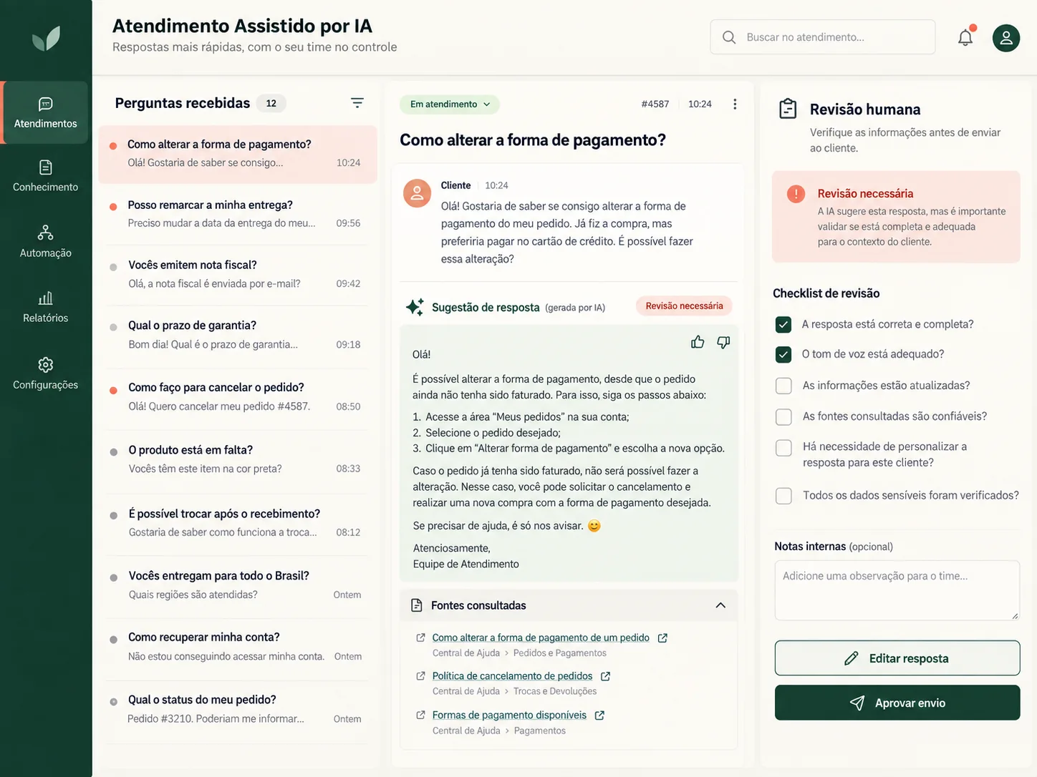Select 'Como faço para cancelar o pedido?' question
This screenshot has width=1037, height=777.
click(x=238, y=396)
